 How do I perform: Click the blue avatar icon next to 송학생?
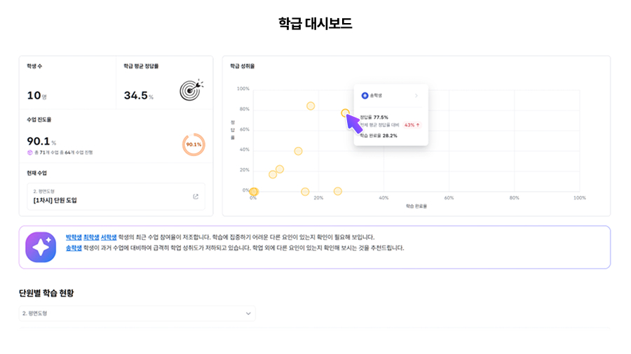(365, 95)
